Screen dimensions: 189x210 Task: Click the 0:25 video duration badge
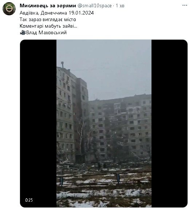click(x=29, y=200)
